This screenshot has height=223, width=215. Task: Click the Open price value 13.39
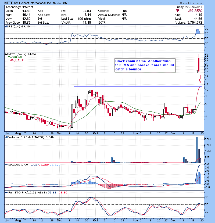(x=26, y=11)
